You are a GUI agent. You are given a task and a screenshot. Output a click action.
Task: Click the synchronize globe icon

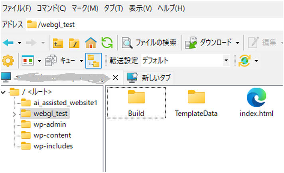(245, 61)
